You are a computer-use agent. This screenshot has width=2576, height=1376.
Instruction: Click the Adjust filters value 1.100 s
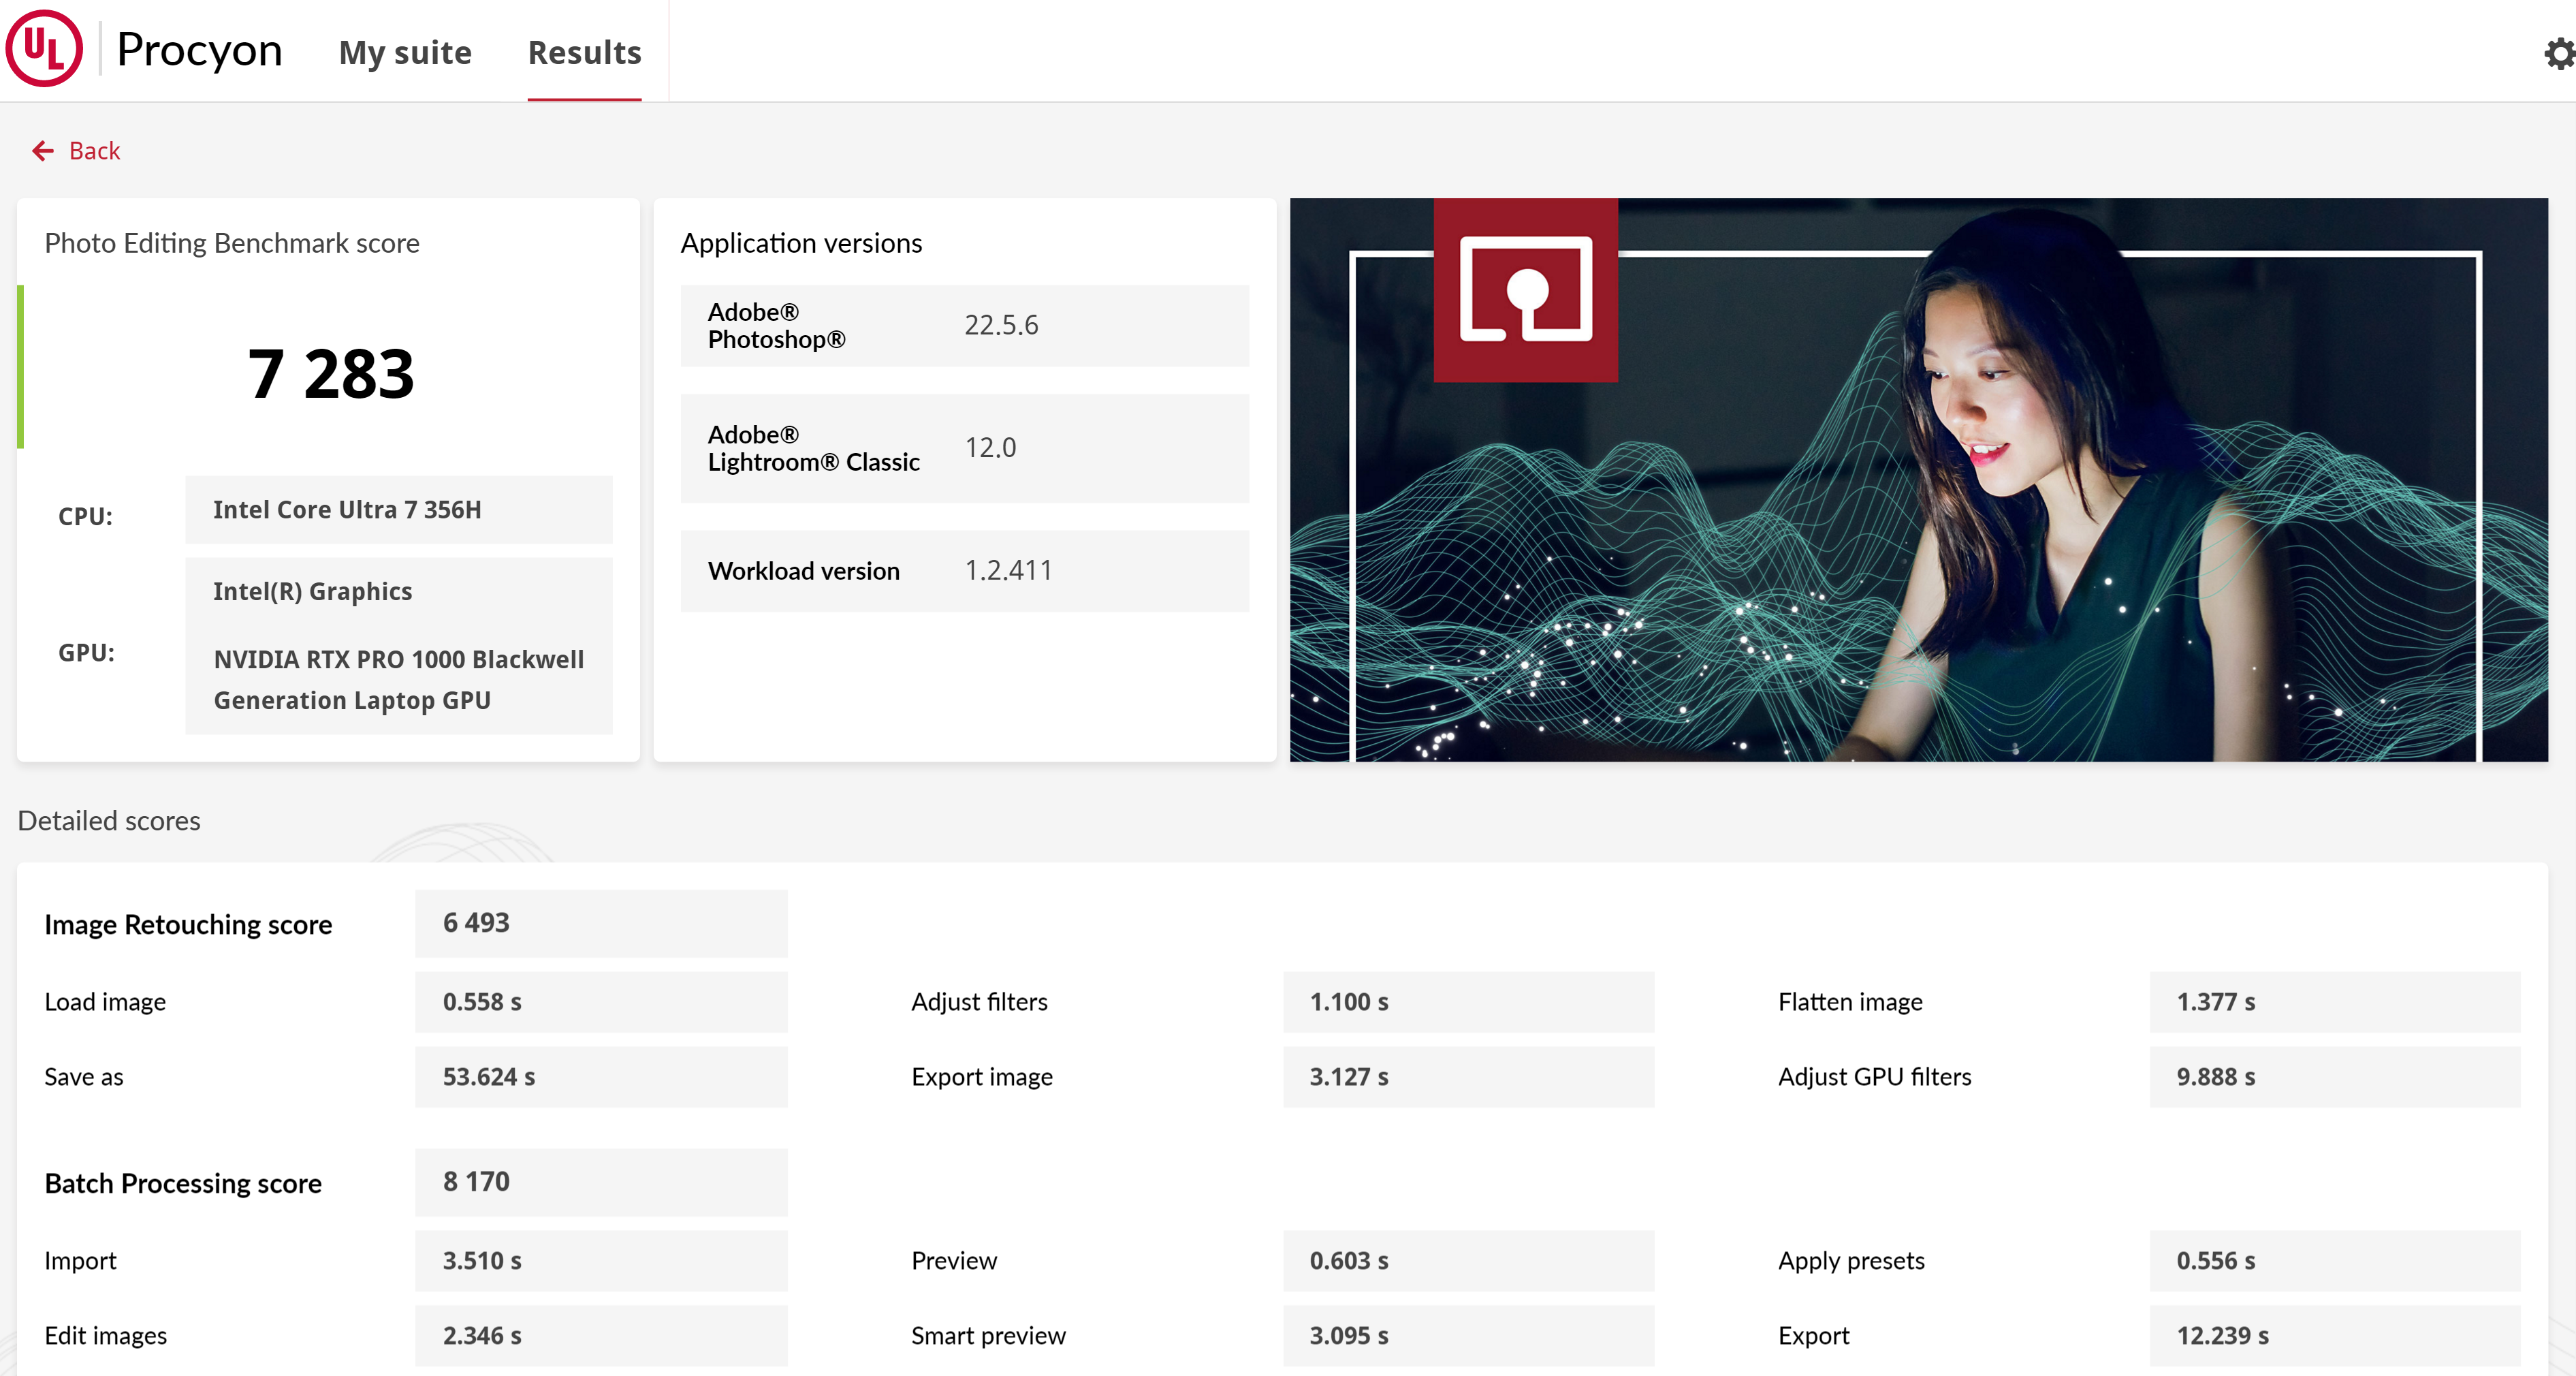click(1468, 1002)
